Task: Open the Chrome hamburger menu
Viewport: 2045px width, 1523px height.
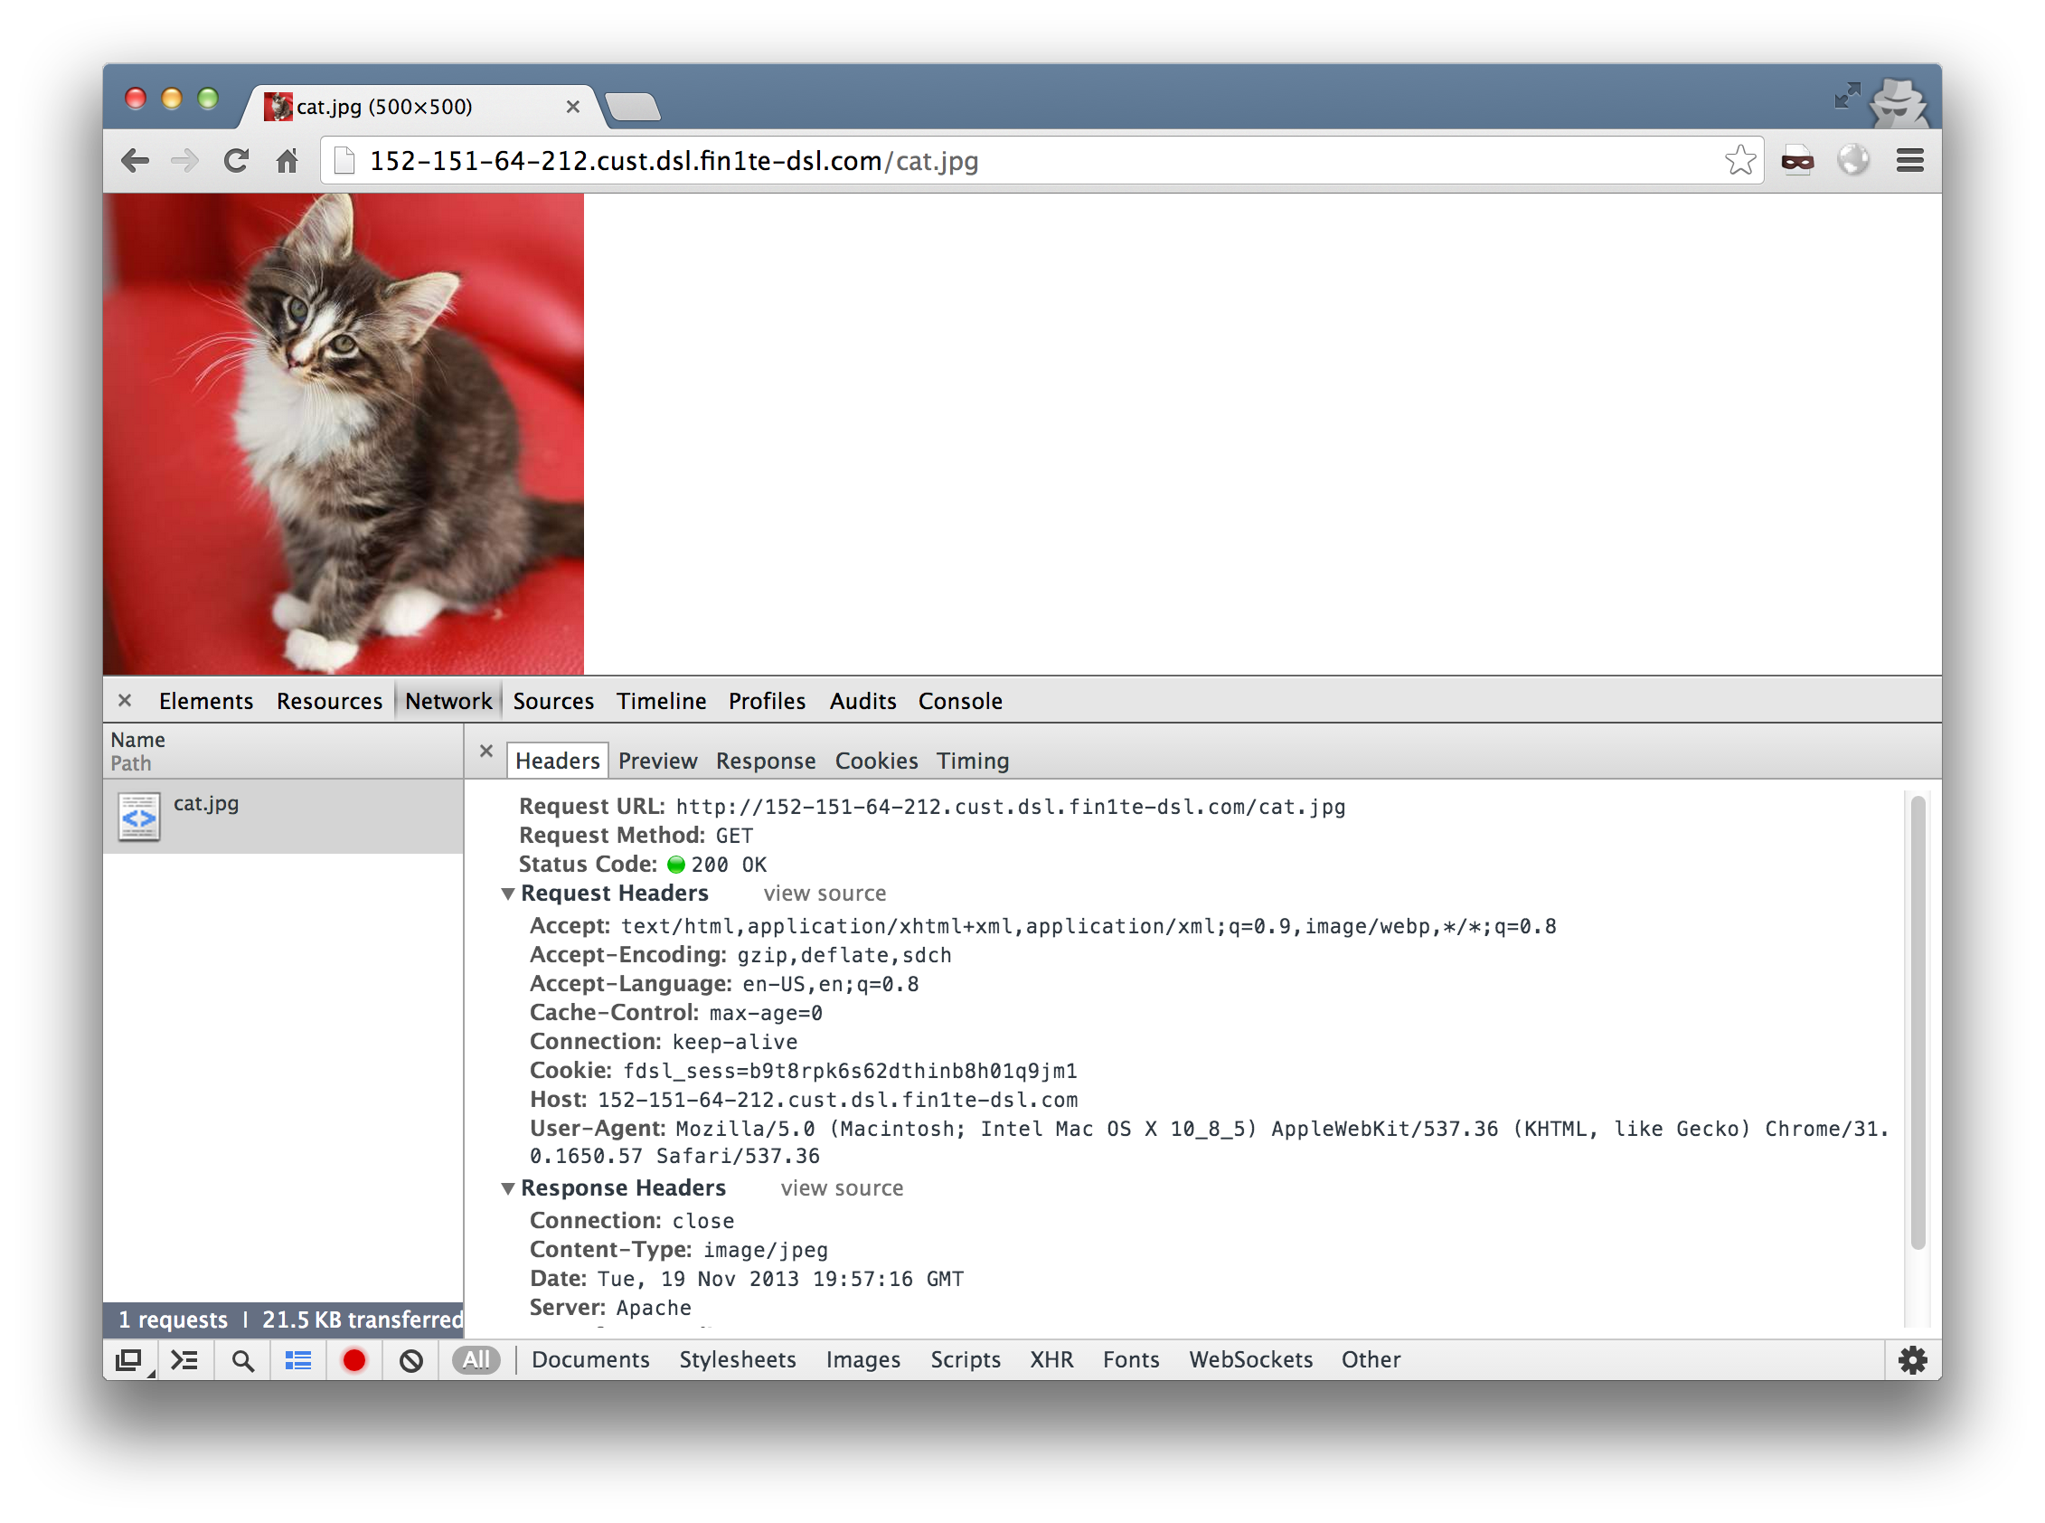Action: (1910, 160)
